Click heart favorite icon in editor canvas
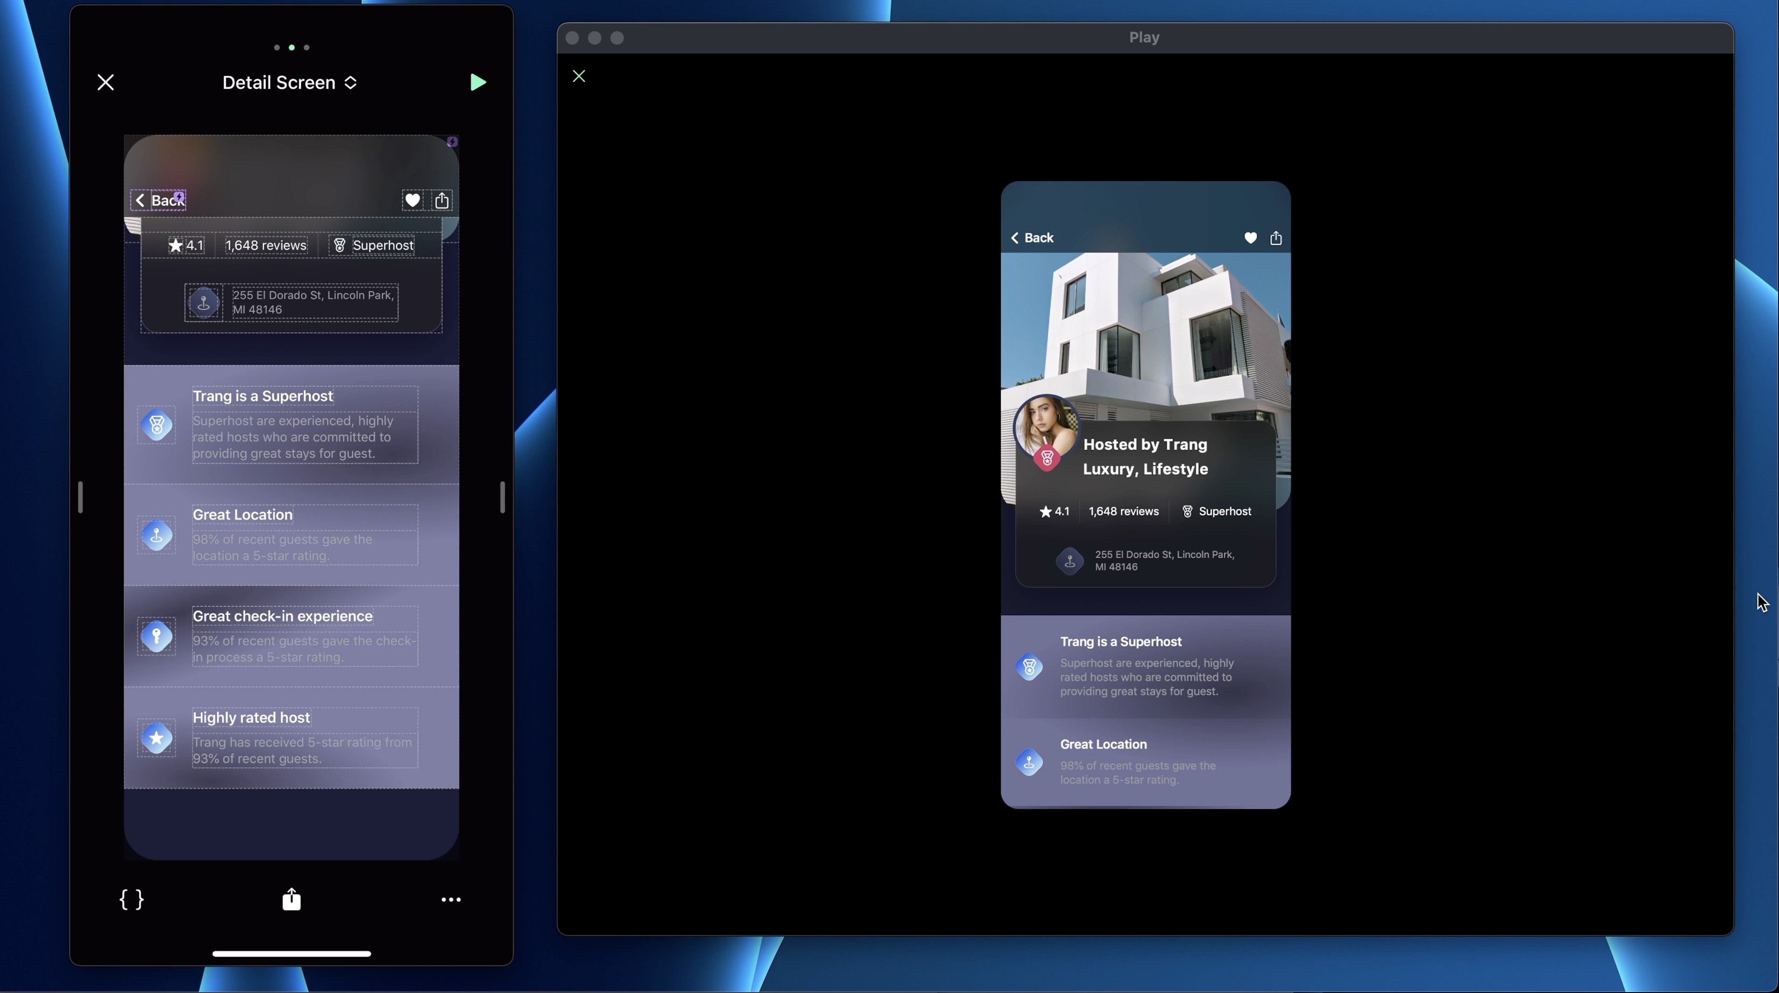1779x993 pixels. click(412, 200)
